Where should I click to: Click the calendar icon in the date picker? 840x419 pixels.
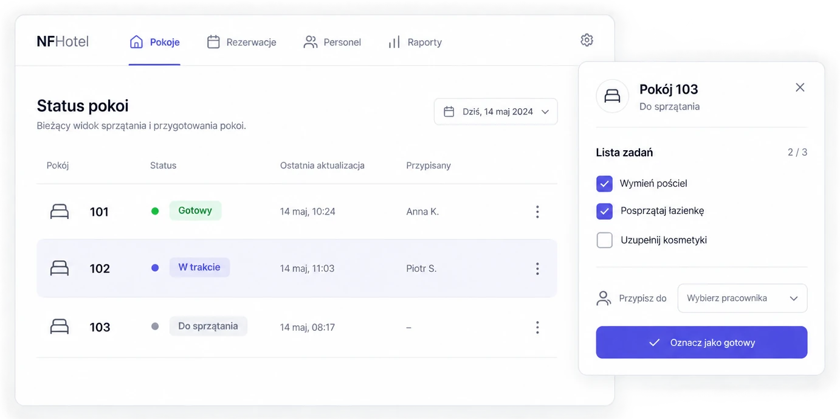click(449, 112)
